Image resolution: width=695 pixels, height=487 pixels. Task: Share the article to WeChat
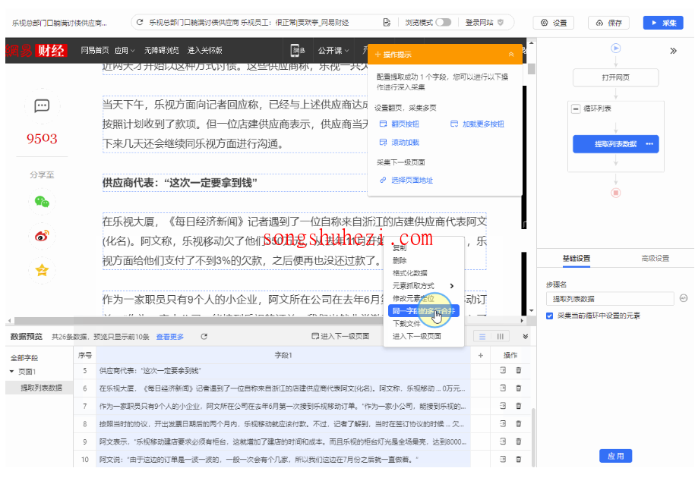(42, 202)
